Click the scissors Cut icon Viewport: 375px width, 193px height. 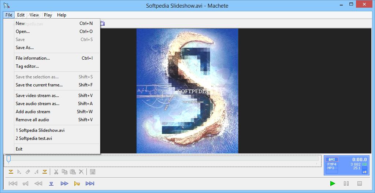(x=56, y=171)
